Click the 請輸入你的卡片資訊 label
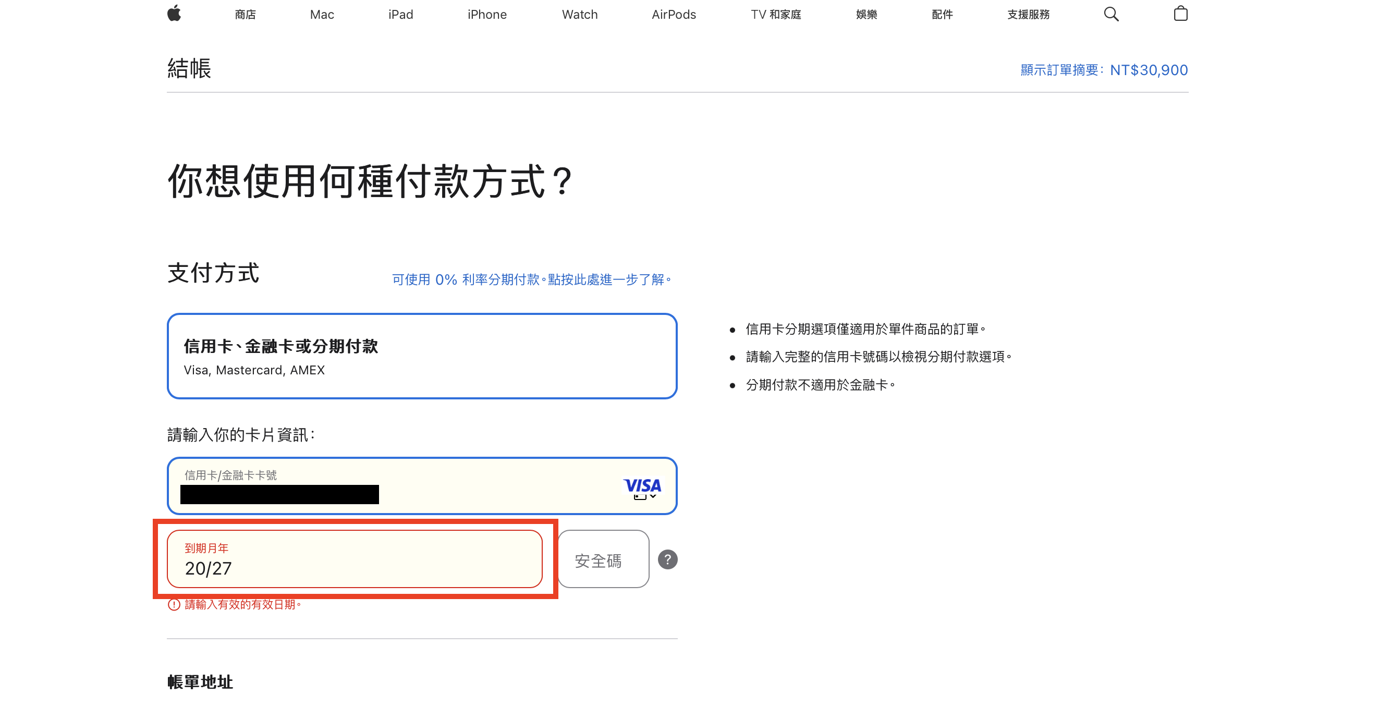Image resolution: width=1391 pixels, height=707 pixels. (241, 434)
